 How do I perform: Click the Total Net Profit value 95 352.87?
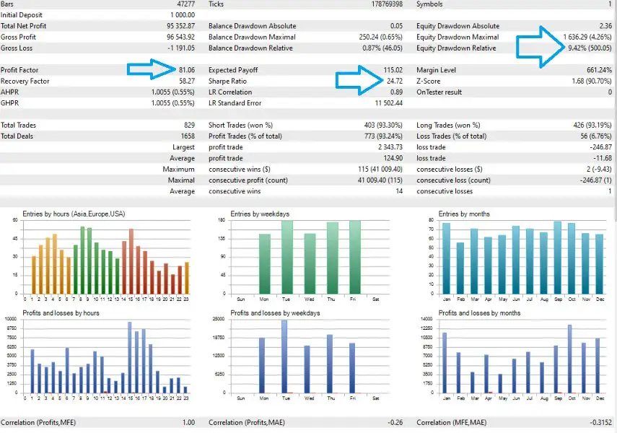pyautogui.click(x=175, y=26)
